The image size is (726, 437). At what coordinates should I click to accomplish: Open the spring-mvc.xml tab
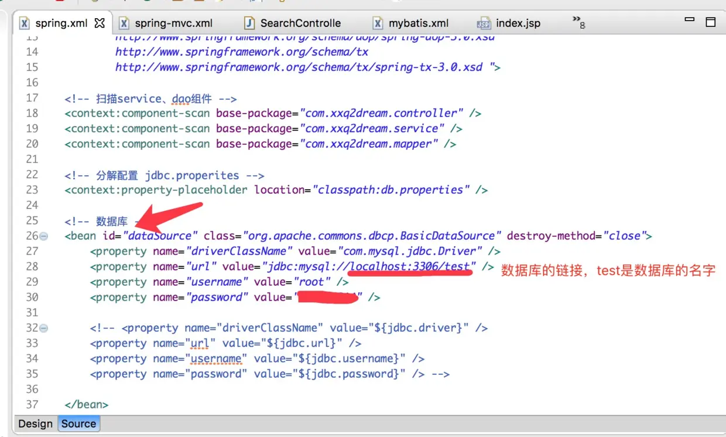point(173,23)
